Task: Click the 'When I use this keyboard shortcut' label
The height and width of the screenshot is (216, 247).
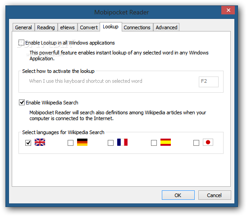Action: click(86, 81)
